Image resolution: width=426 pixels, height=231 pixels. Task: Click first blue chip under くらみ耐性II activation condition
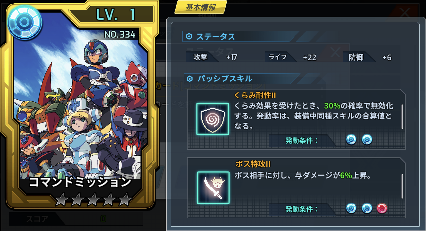pyautogui.click(x=351, y=140)
